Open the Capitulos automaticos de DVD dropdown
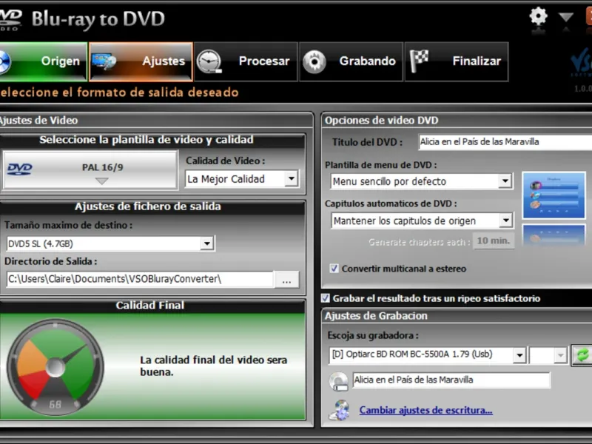The height and width of the screenshot is (444, 592). point(505,220)
